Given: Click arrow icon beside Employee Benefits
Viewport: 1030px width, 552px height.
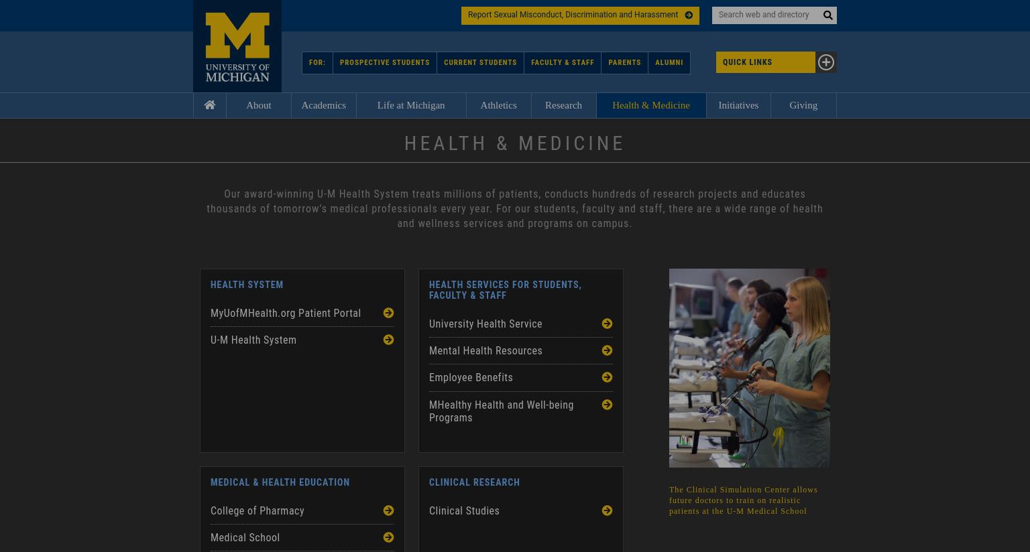Looking at the screenshot, I should tap(607, 377).
